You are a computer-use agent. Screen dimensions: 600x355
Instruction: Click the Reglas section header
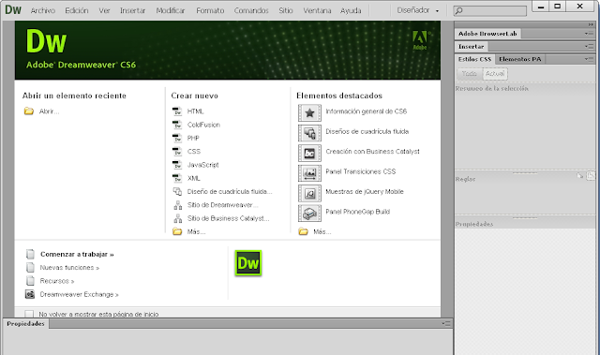pos(465,179)
